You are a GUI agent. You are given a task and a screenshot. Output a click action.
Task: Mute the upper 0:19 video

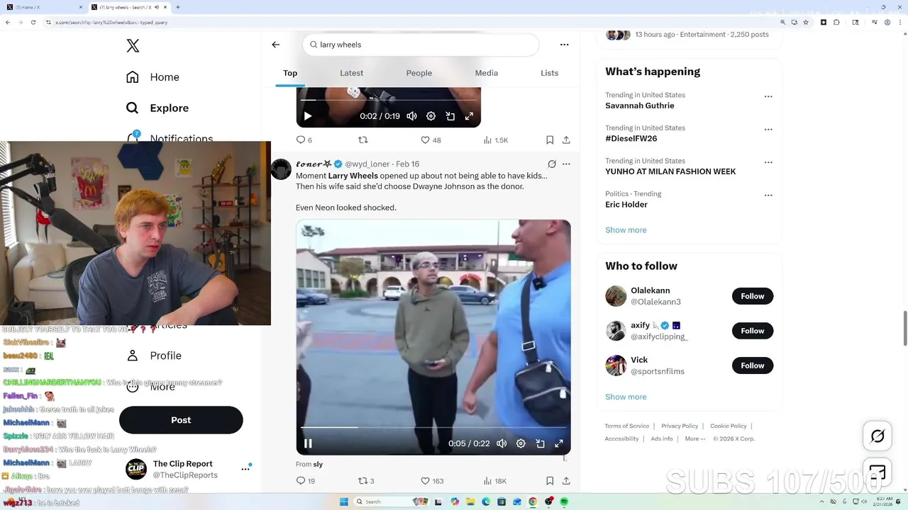pyautogui.click(x=412, y=116)
